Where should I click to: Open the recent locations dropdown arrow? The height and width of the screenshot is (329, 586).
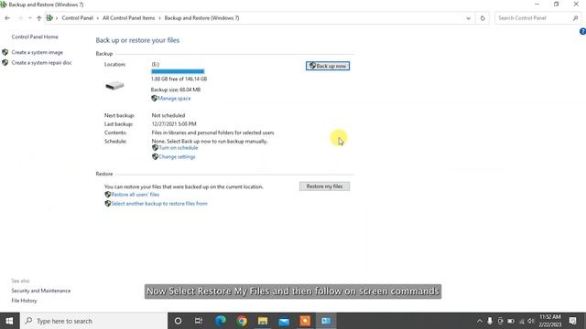(x=30, y=18)
